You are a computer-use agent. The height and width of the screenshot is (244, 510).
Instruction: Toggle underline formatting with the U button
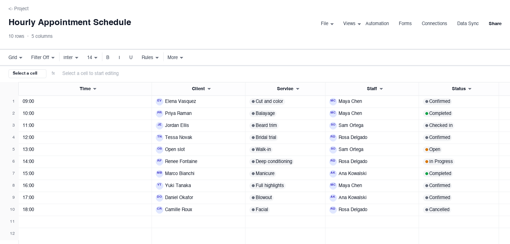coord(131,57)
